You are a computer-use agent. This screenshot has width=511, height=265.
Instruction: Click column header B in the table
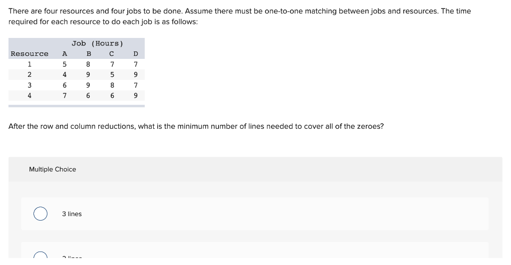coord(88,54)
